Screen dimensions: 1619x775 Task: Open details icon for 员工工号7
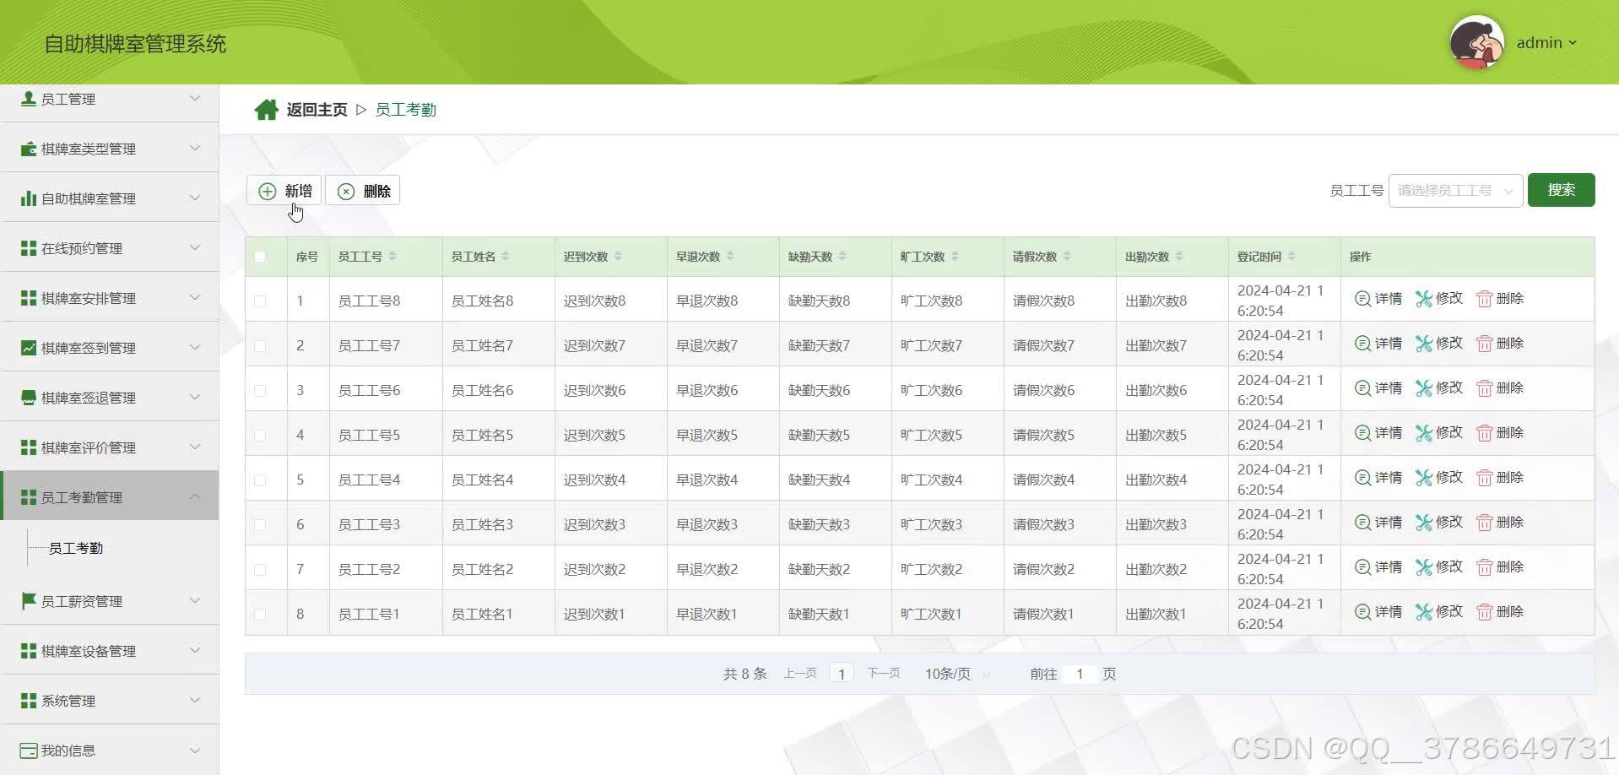[x=1362, y=344]
